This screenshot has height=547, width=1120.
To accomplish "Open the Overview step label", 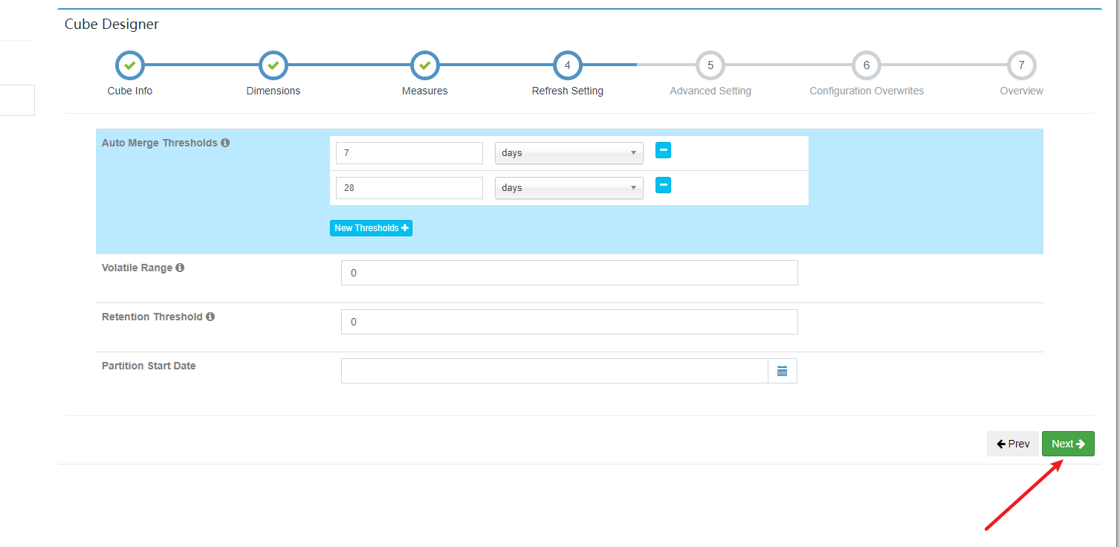I will tap(1022, 91).
